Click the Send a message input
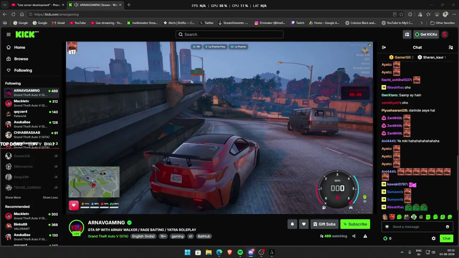 coord(417,227)
